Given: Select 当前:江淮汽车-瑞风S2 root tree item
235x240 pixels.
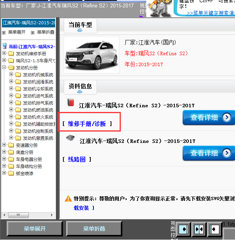Looking at the screenshot, I should (x=32, y=47).
